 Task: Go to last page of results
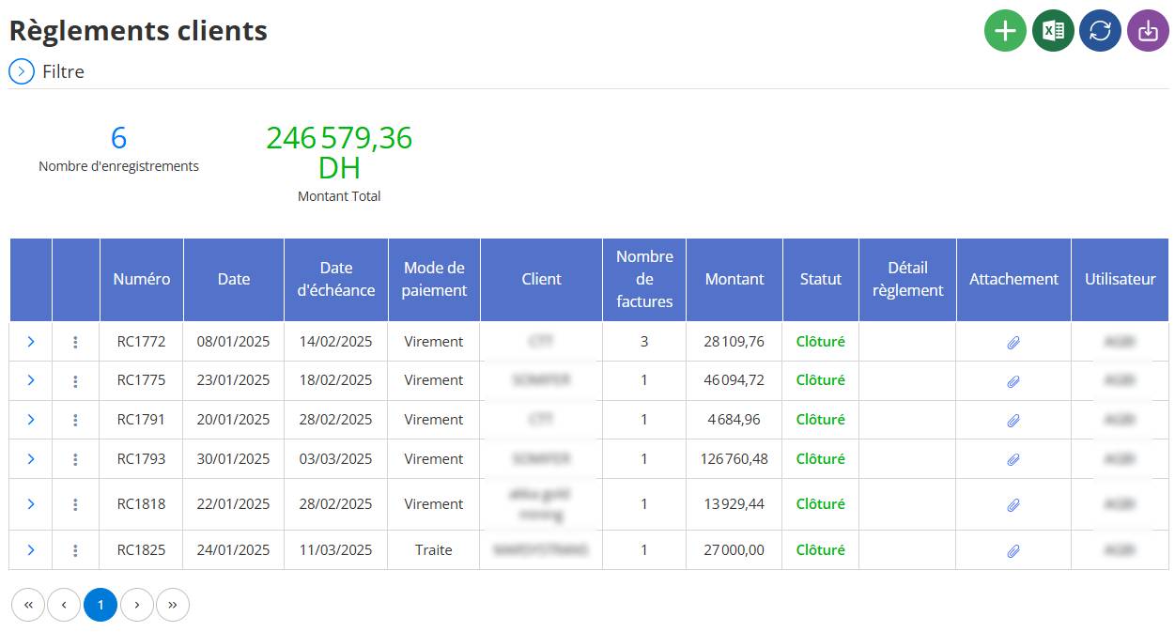click(x=173, y=605)
